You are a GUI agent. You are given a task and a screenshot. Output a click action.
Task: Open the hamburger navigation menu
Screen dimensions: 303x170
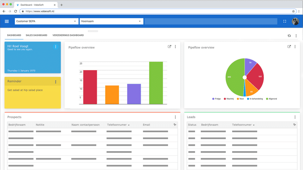pyautogui.click(x=7, y=21)
